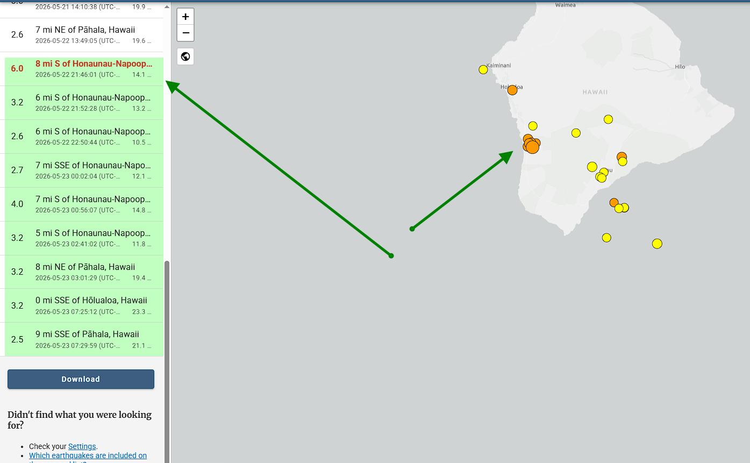Click the globe zoom-to-world icon
Screen dimensions: 750x463
pos(185,56)
